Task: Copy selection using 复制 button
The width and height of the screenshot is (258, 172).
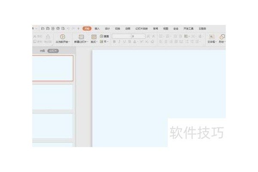Action: [38, 41]
